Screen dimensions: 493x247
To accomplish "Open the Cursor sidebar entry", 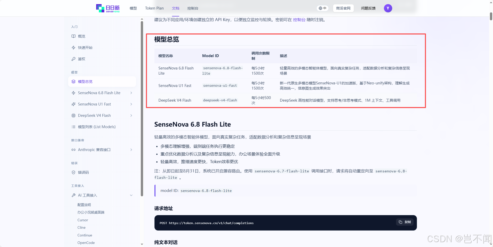I will click(83, 220).
